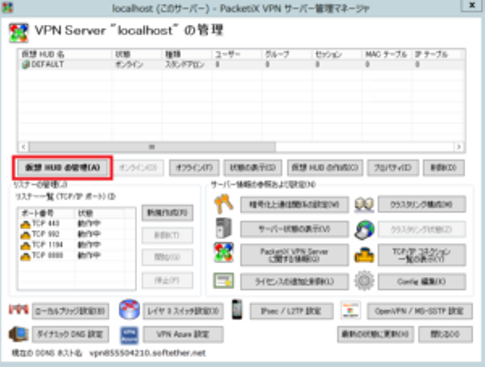The height and width of the screenshot is (367, 485).
Task: Open the OpenVPN / MS-SSTP 設定 button
Action: point(420,311)
